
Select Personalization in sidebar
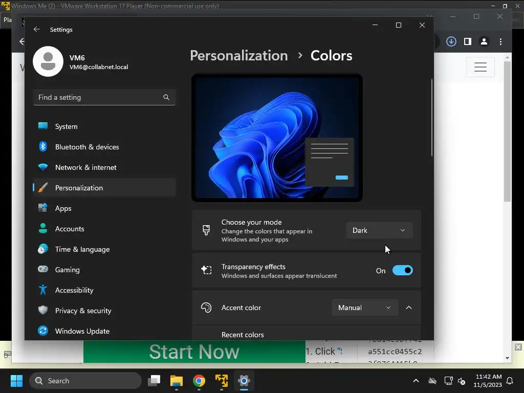tap(104, 187)
